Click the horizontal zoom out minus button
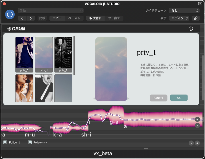 [x=191, y=143]
